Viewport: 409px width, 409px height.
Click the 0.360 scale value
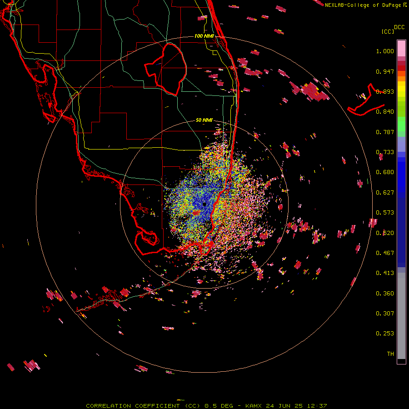click(x=385, y=293)
